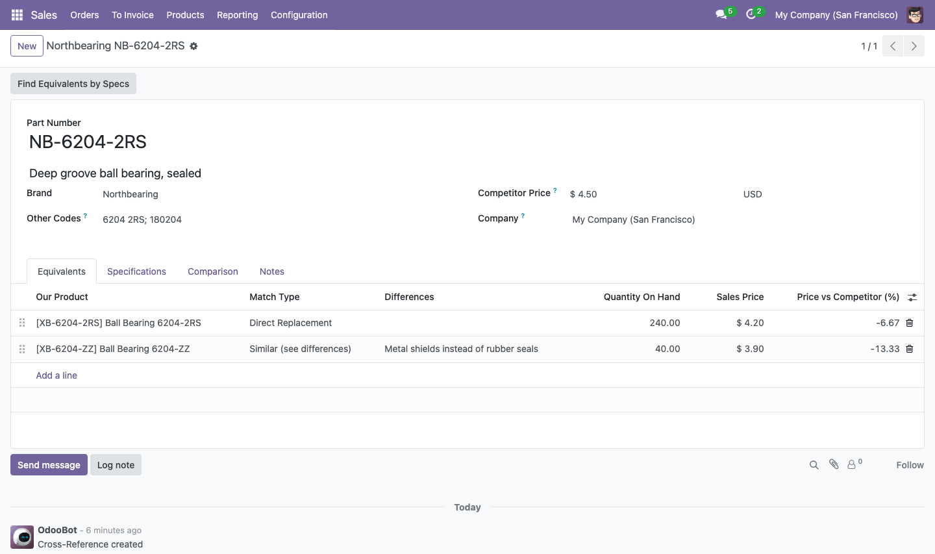Click the Competitor Price field
This screenshot has width=935, height=554.
(651, 194)
